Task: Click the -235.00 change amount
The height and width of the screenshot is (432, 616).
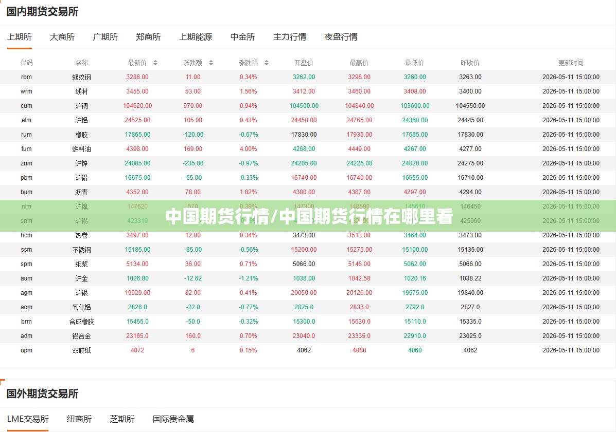Action: (193, 163)
